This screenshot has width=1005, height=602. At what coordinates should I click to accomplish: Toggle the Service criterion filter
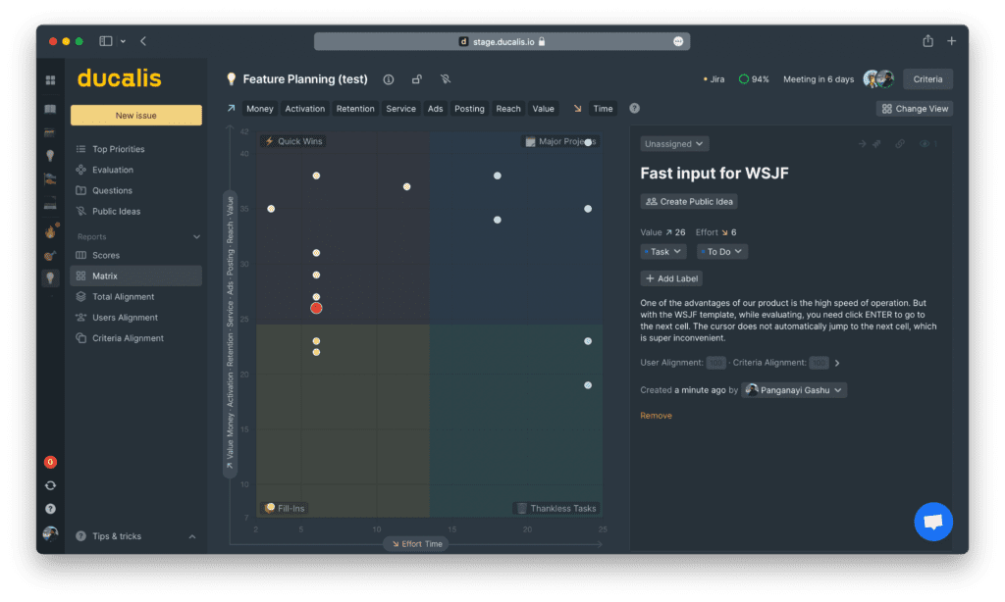pos(400,109)
